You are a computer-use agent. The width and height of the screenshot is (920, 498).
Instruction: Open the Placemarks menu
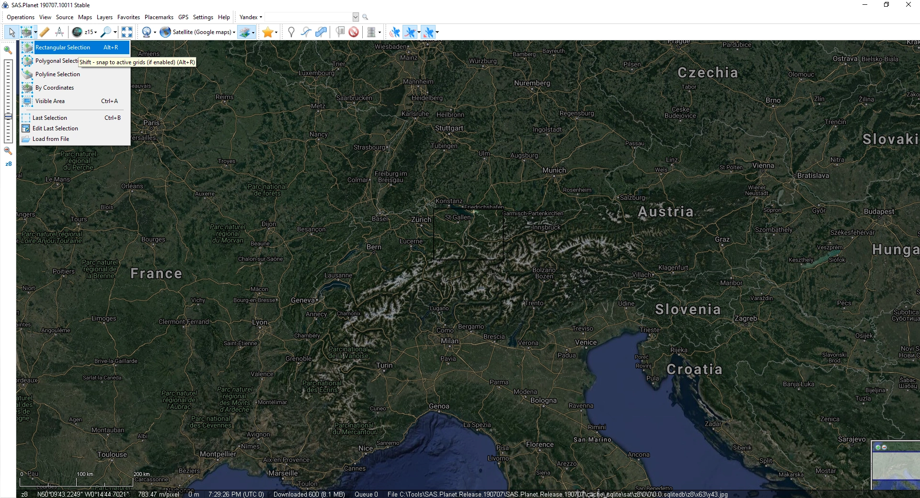(159, 17)
